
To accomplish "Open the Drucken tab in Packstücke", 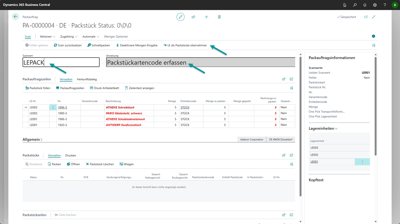I will tap(70, 155).
